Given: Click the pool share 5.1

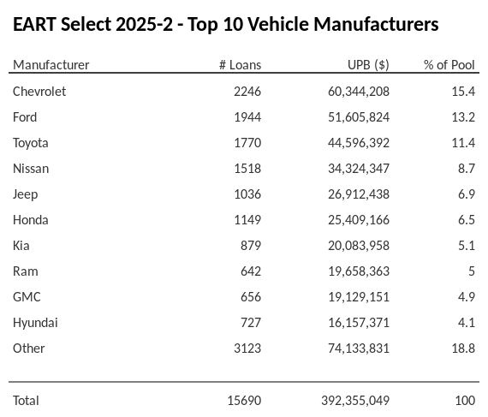Looking at the screenshot, I should pos(467,246).
